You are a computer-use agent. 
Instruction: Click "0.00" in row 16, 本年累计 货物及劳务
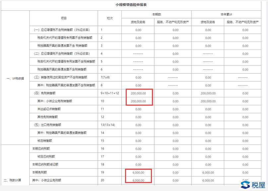click(x=208, y=149)
